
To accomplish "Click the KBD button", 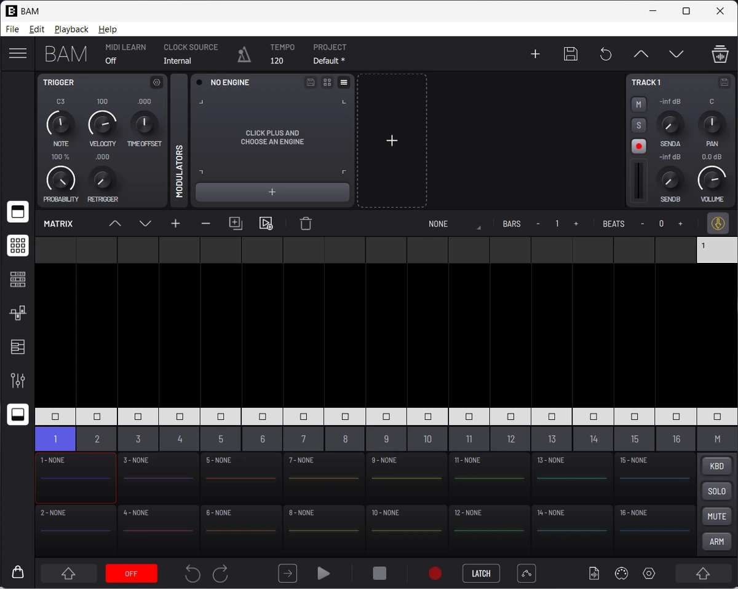I will pos(716,466).
